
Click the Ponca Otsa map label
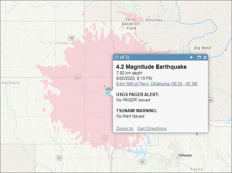(154, 20)
